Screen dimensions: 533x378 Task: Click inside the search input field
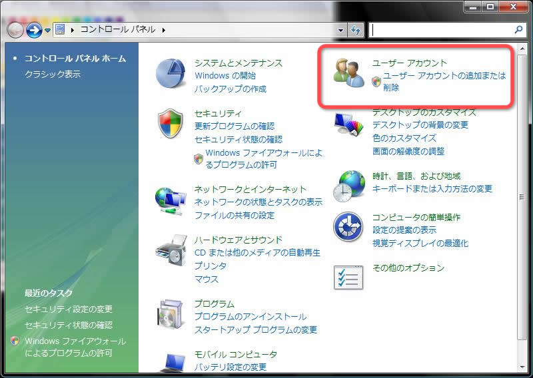(x=442, y=30)
